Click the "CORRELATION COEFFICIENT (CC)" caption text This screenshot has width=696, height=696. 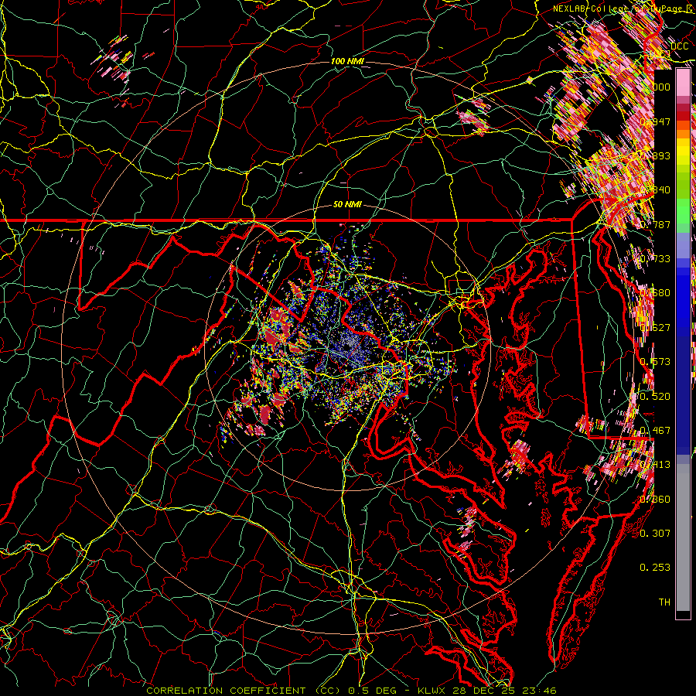point(243,691)
